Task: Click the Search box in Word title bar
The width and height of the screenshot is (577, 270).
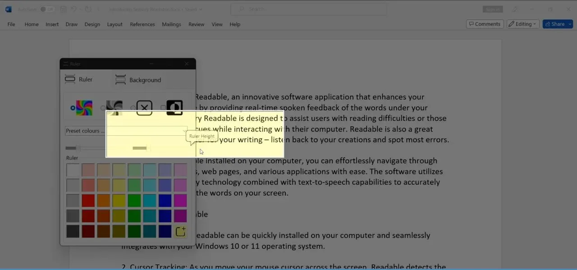Action: click(309, 9)
